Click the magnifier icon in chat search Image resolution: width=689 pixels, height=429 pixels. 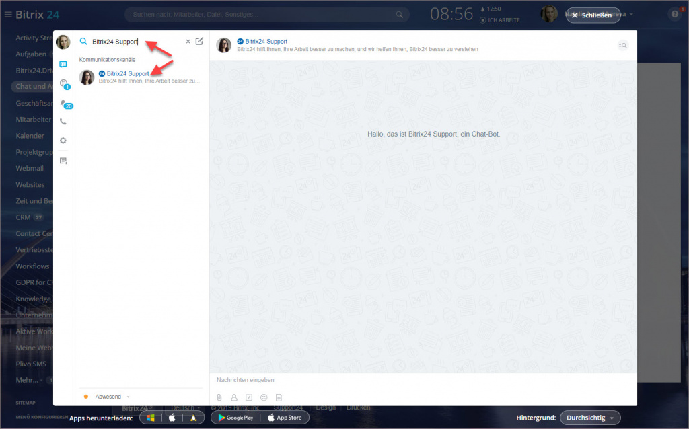(83, 41)
